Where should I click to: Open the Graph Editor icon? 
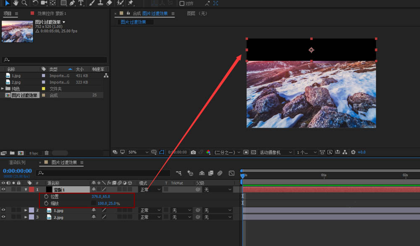[232, 173]
